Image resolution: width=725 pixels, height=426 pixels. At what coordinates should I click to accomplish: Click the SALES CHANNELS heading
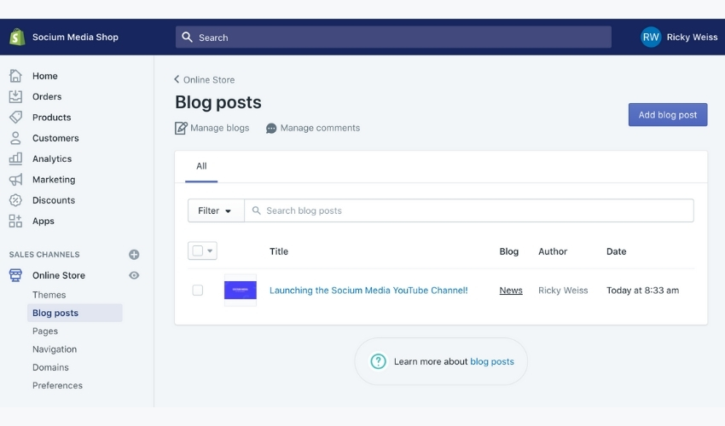pos(44,255)
